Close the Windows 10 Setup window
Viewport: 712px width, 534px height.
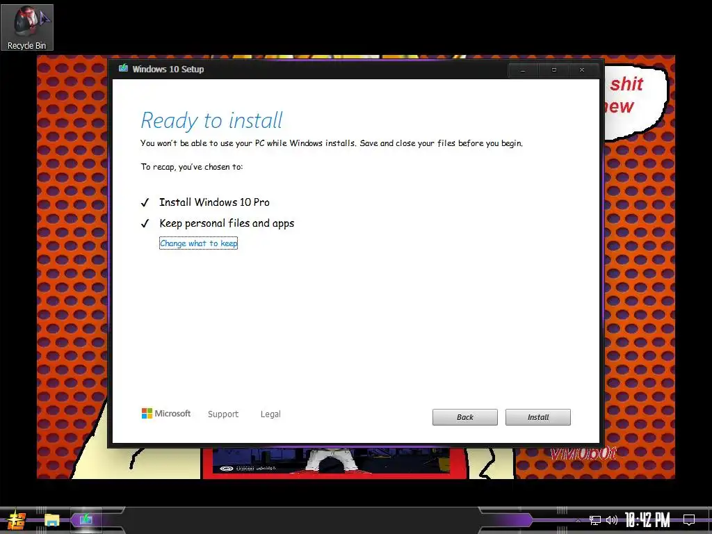(582, 70)
